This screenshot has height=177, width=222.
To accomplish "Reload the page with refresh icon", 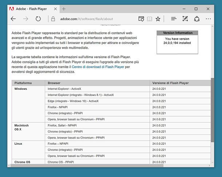I will point(38,19).
